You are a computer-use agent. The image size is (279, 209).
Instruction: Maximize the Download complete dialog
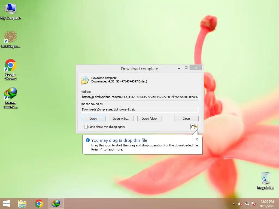click(186, 68)
